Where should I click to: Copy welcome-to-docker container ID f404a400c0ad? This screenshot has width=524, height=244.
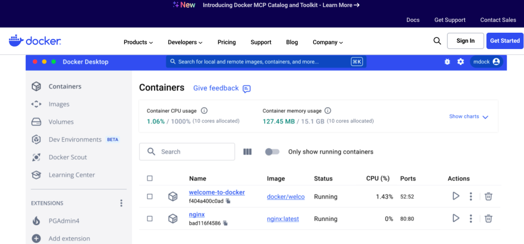pos(228,201)
